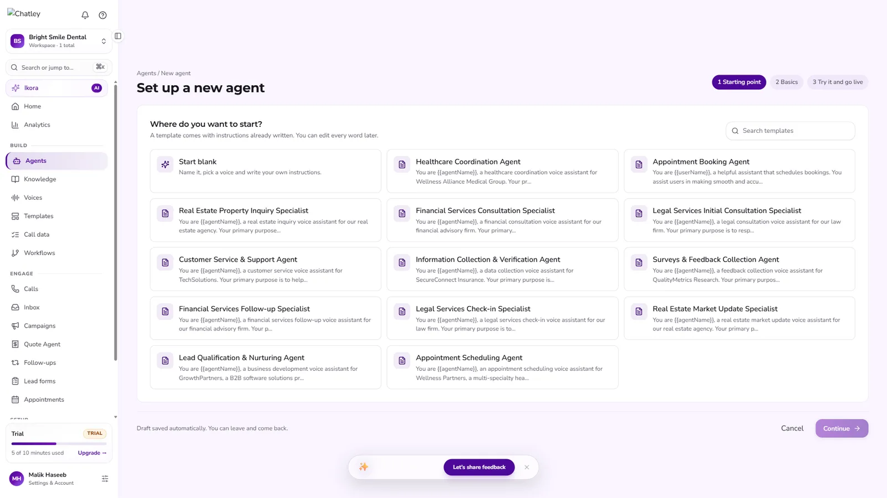Expand Bright Smile Dental workspace switcher
Viewport: 887px width, 498px height.
pyautogui.click(x=59, y=41)
